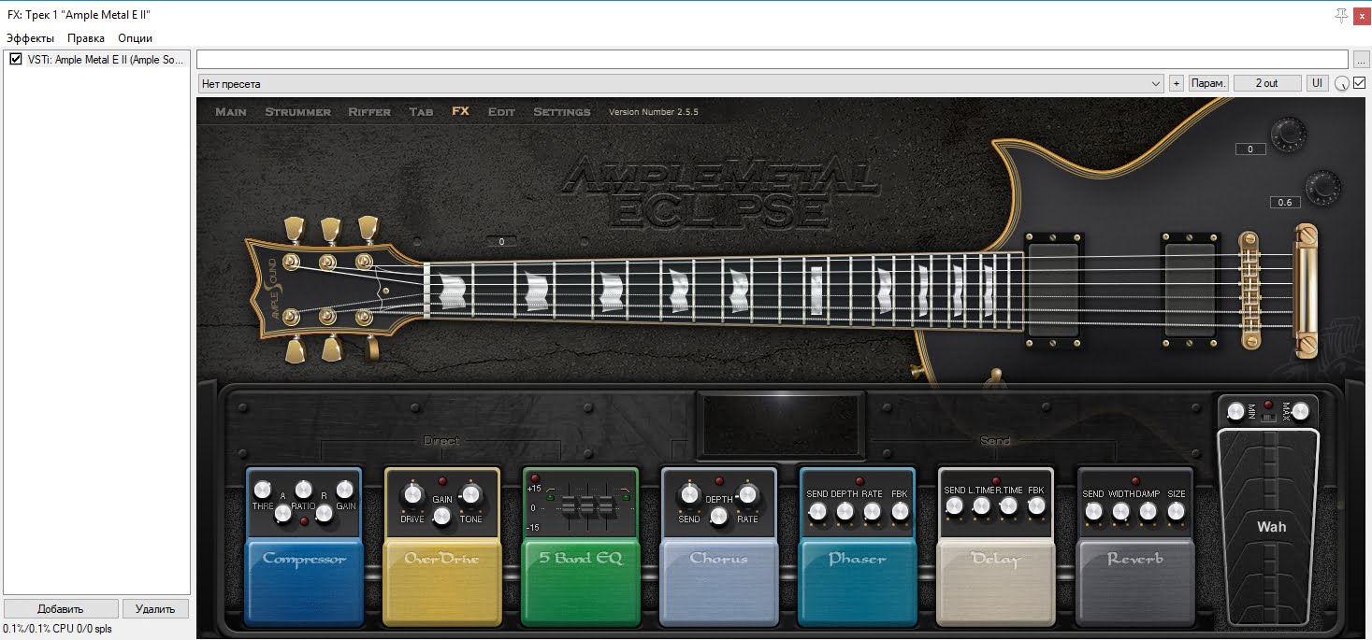Open the Опции menu

(x=135, y=38)
